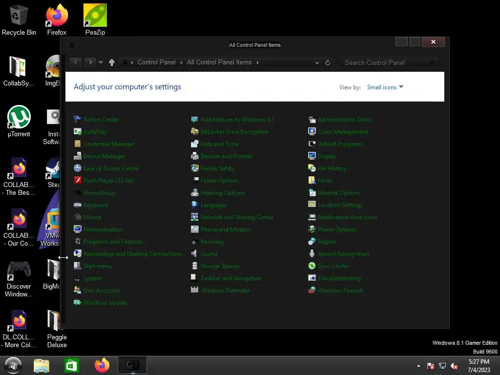500x375 pixels.
Task: Open the Notification Area Icons link
Action: [347, 217]
